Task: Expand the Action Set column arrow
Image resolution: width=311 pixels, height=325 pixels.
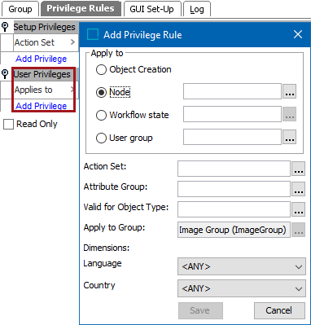Action: [72, 42]
